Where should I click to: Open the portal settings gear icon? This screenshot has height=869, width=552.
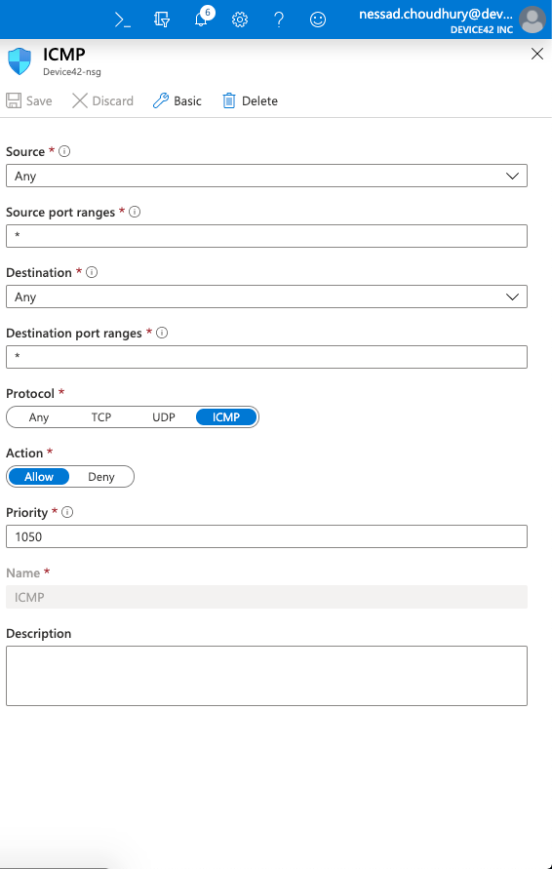click(239, 20)
